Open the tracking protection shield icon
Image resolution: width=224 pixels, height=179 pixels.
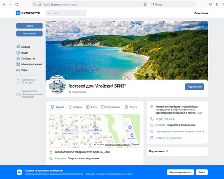pos(35,4)
